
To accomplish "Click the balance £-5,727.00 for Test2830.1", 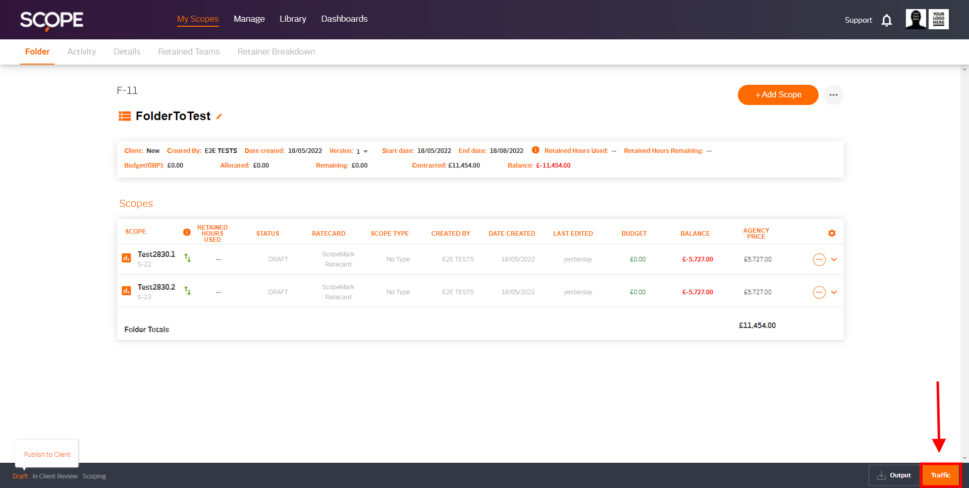I will [697, 259].
